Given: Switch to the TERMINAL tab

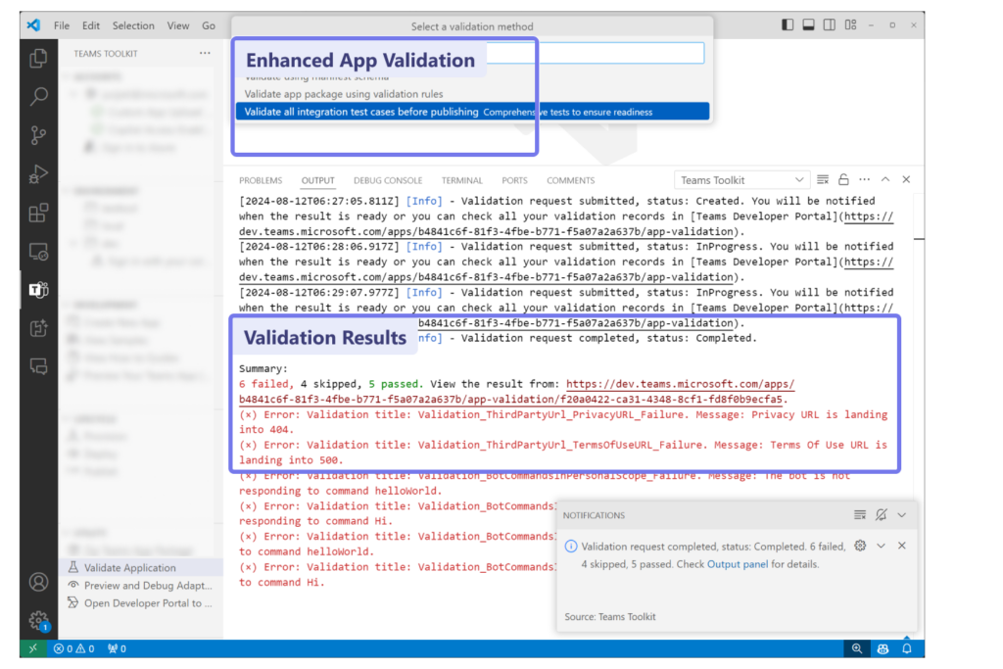Looking at the screenshot, I should coord(461,180).
